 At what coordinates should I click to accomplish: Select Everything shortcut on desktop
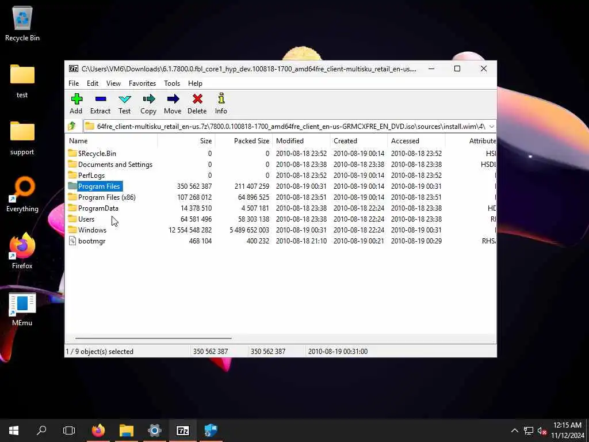[x=22, y=195]
